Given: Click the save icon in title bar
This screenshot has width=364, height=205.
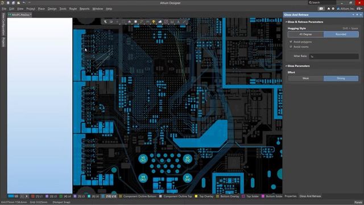Looking at the screenshot, I should click(x=8, y=3).
